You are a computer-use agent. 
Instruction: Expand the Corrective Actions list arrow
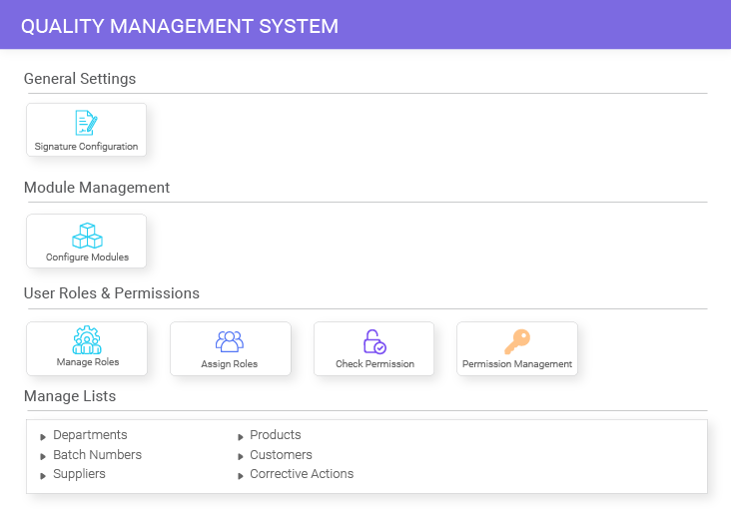pos(241,476)
